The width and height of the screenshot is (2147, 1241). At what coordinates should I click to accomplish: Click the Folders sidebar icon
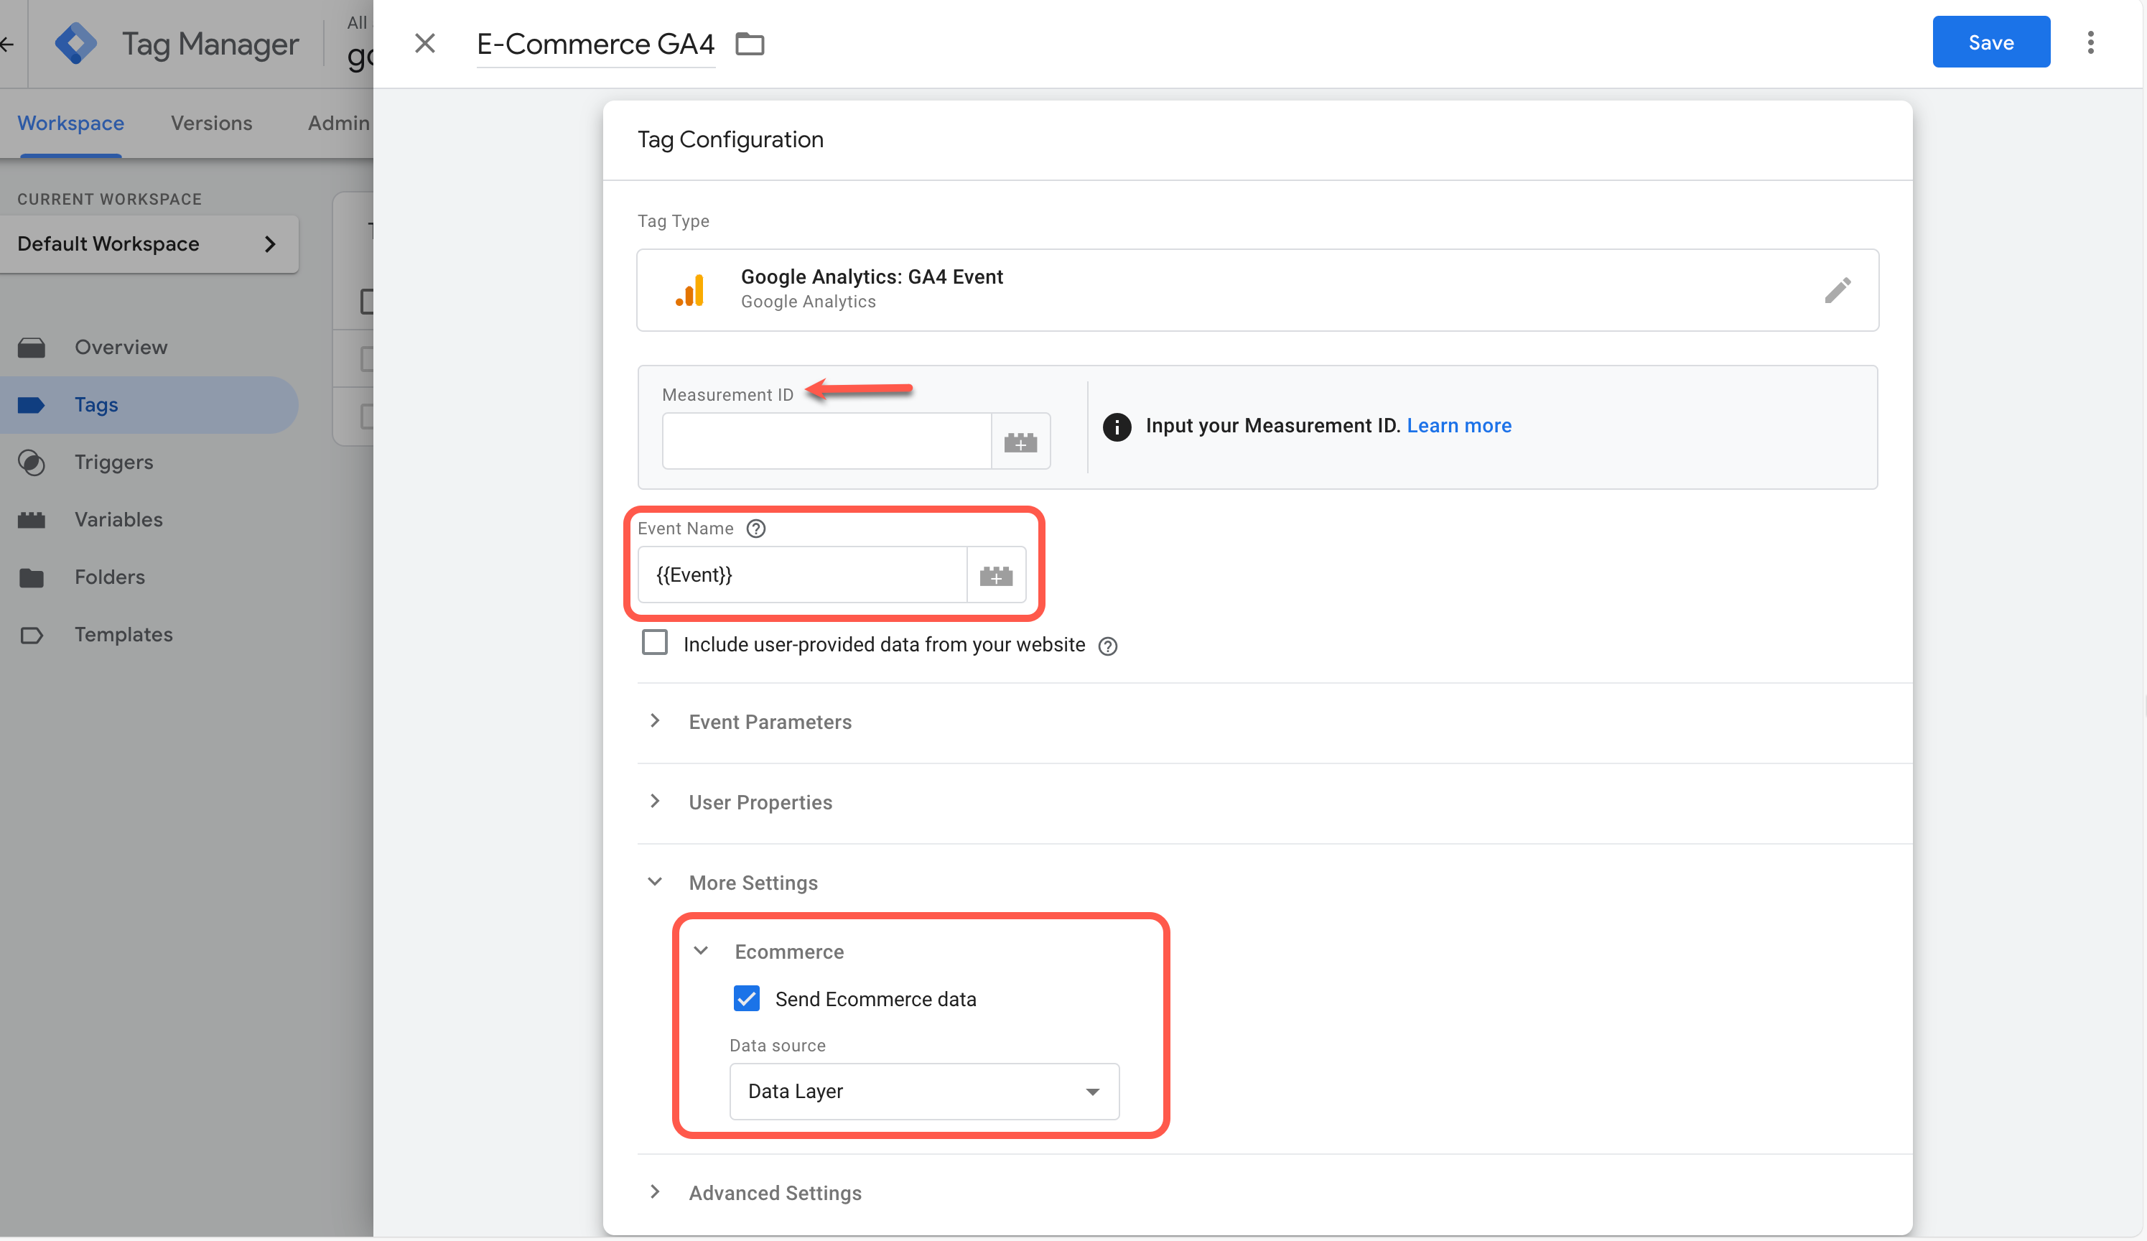coord(32,578)
